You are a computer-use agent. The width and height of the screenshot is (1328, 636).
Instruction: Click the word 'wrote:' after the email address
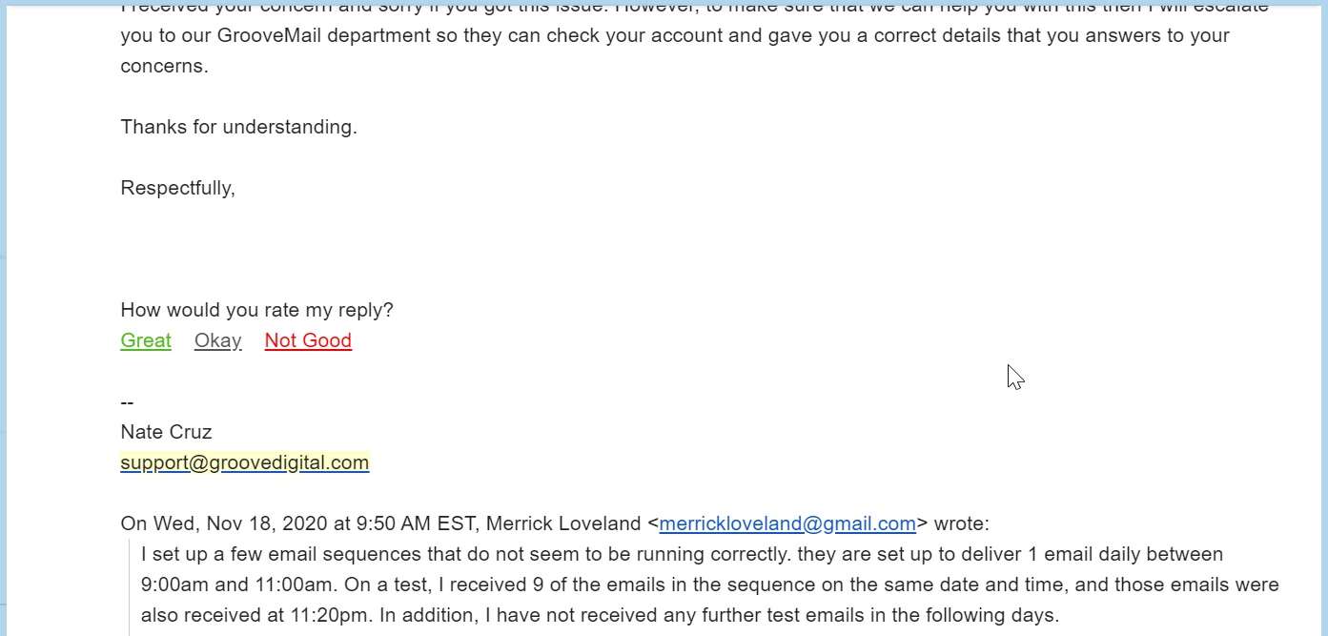pyautogui.click(x=961, y=523)
